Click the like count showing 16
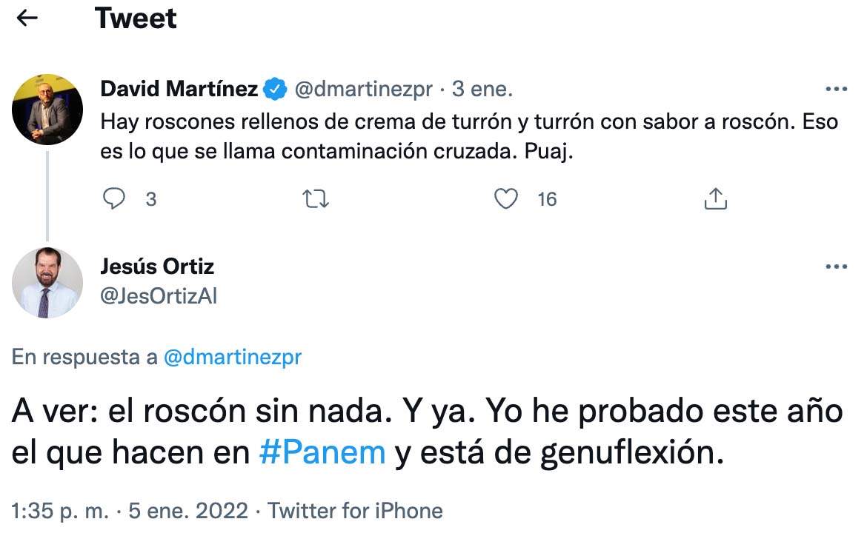This screenshot has height=536, width=867. 546,198
